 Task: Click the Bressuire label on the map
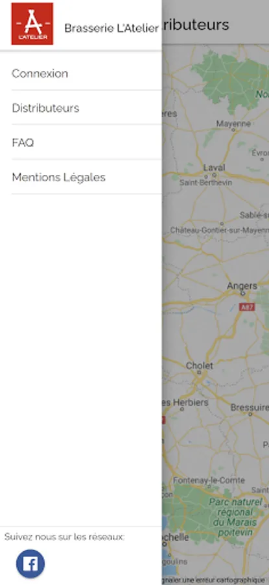pos(250,407)
